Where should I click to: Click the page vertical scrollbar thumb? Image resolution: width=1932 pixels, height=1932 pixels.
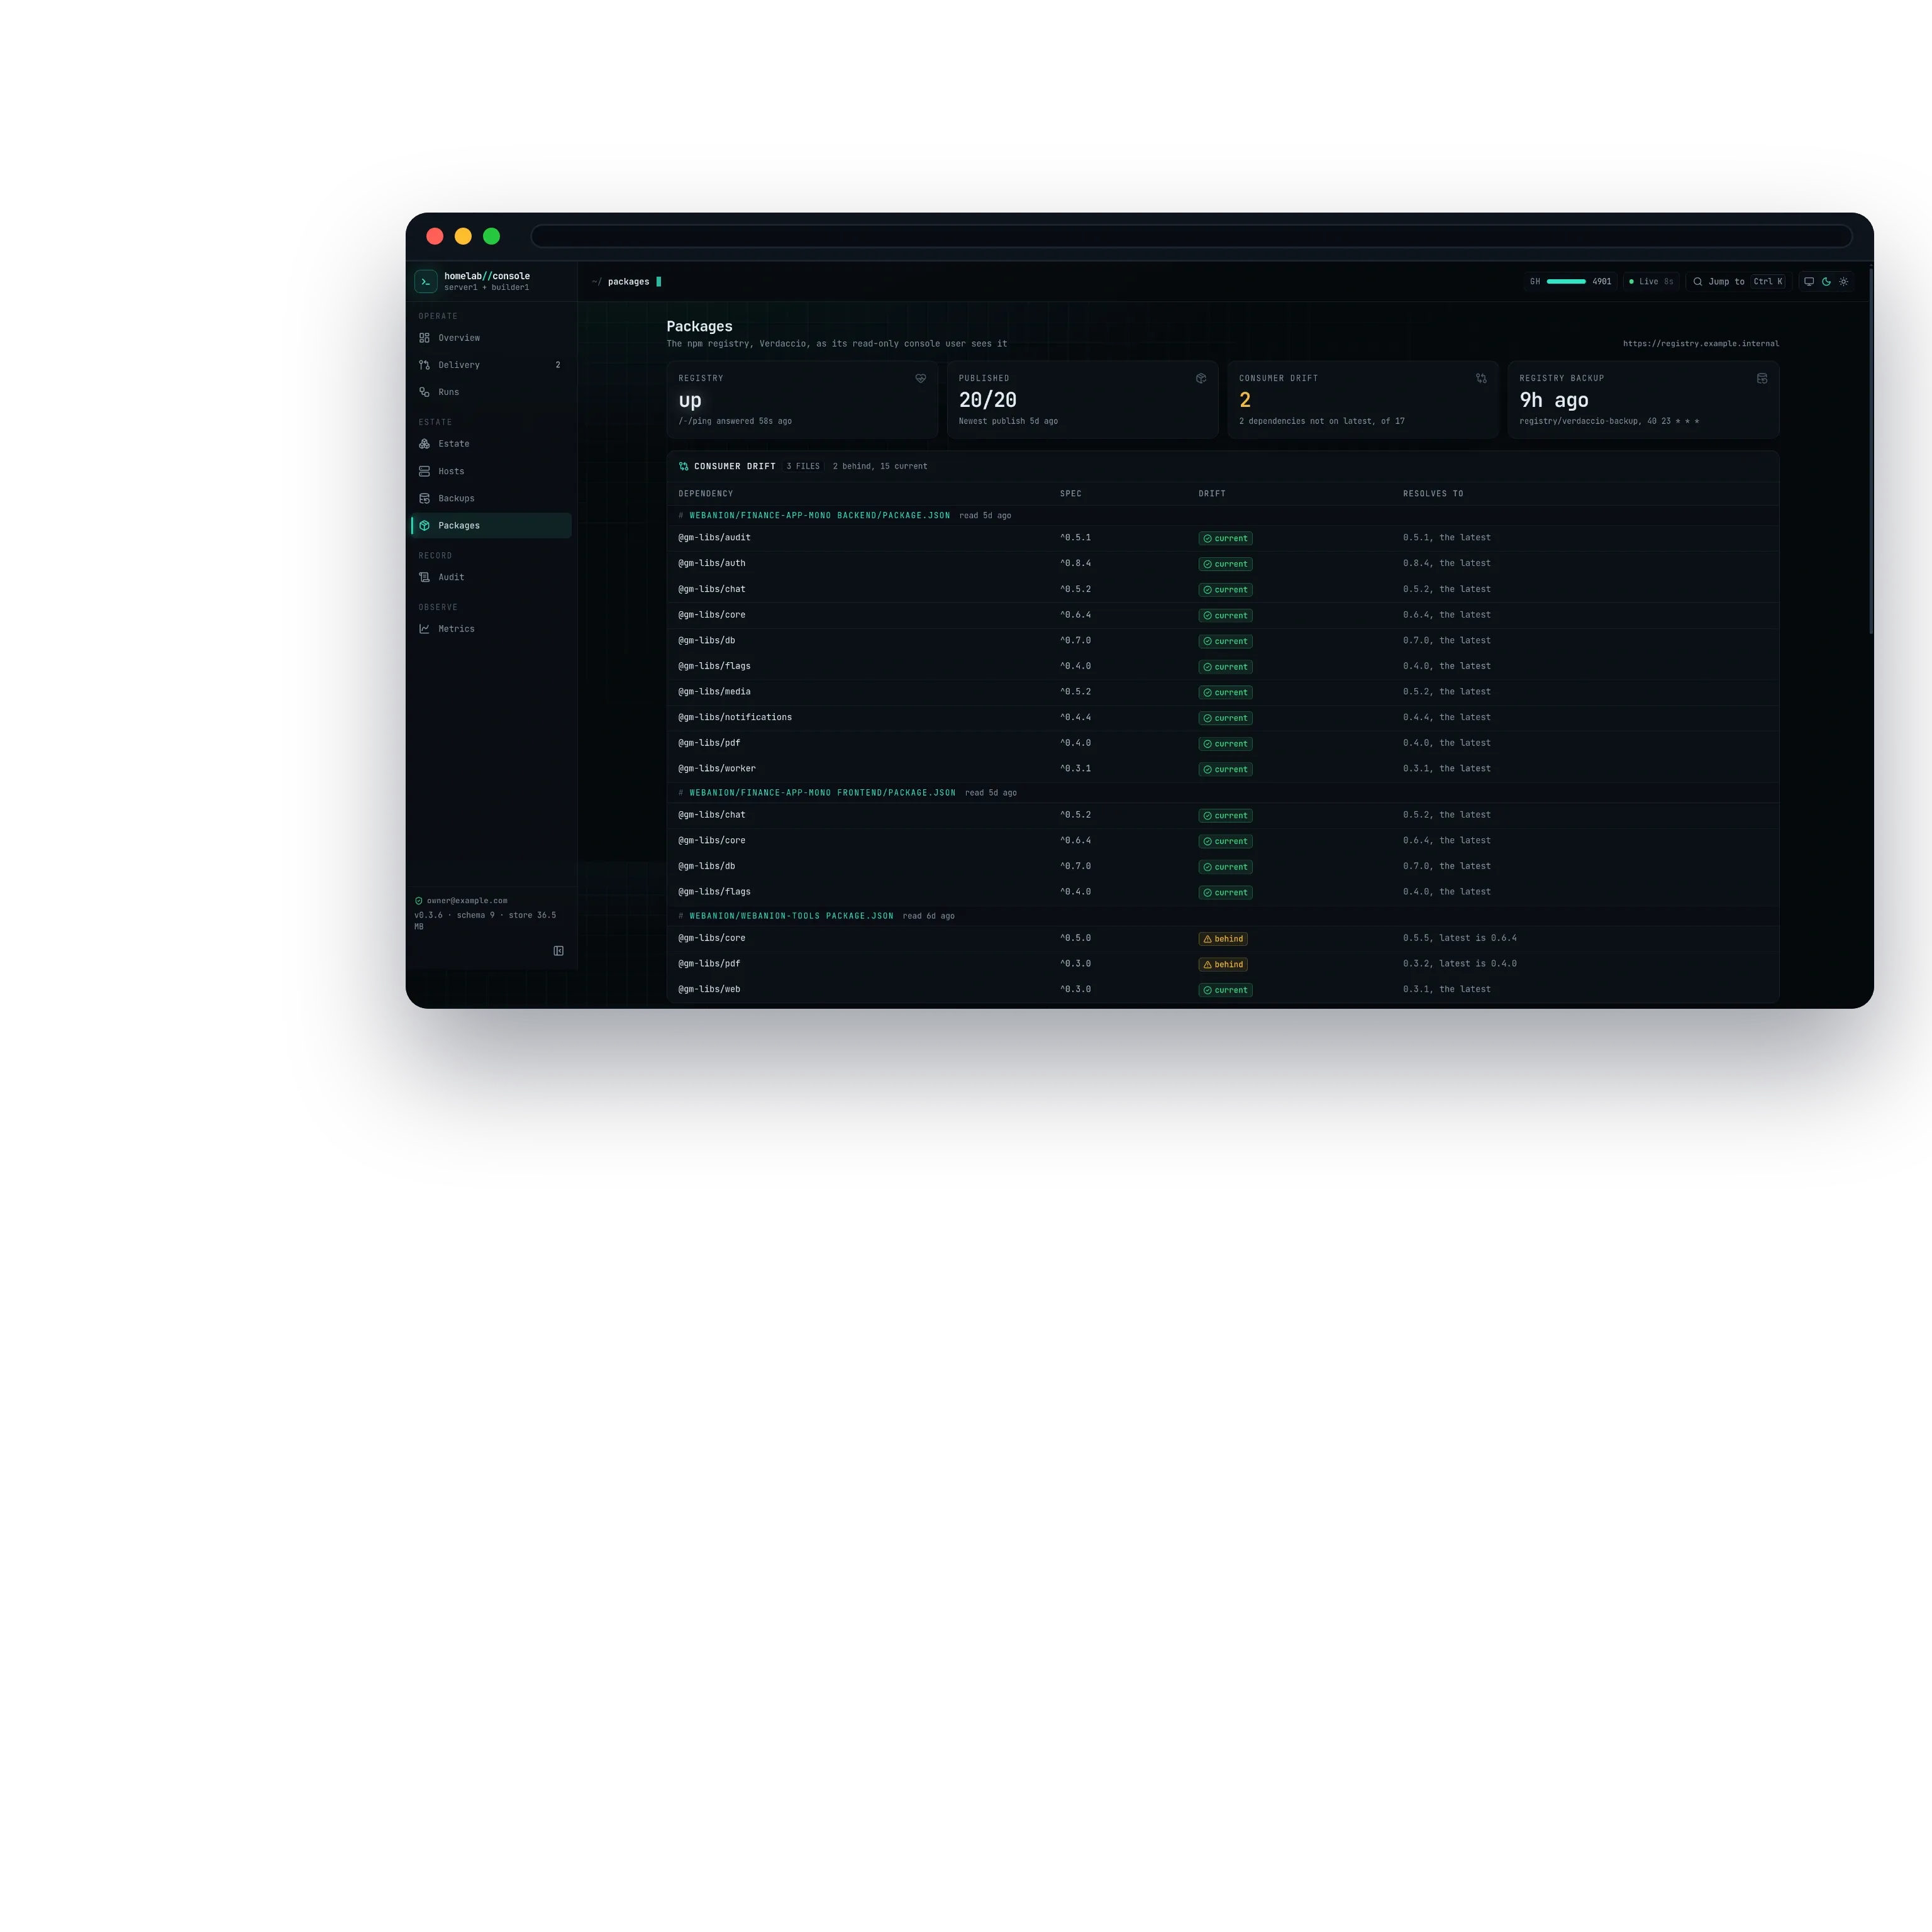pos(1870,450)
